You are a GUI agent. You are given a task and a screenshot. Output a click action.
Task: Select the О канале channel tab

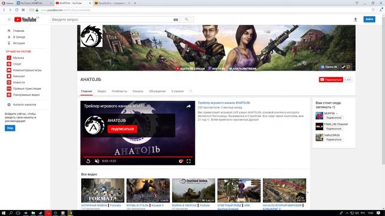(x=177, y=91)
